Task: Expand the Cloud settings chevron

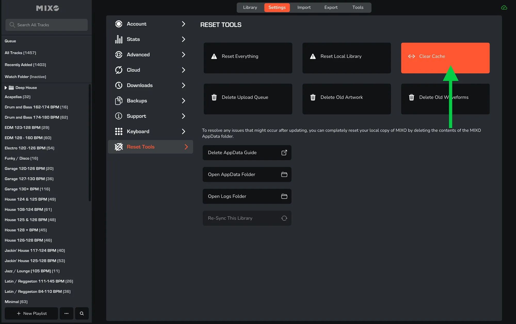Action: [x=183, y=70]
